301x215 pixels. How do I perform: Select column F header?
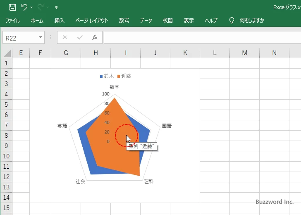pyautogui.click(x=41, y=53)
